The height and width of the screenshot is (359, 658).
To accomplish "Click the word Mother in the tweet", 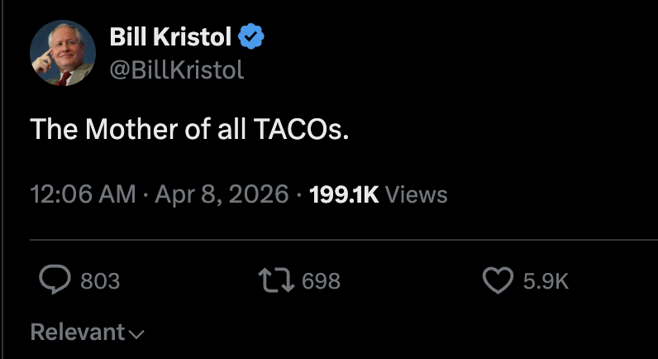I will coord(134,129).
